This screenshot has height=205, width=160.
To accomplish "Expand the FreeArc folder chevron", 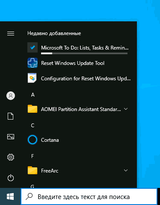I will click(x=126, y=170).
